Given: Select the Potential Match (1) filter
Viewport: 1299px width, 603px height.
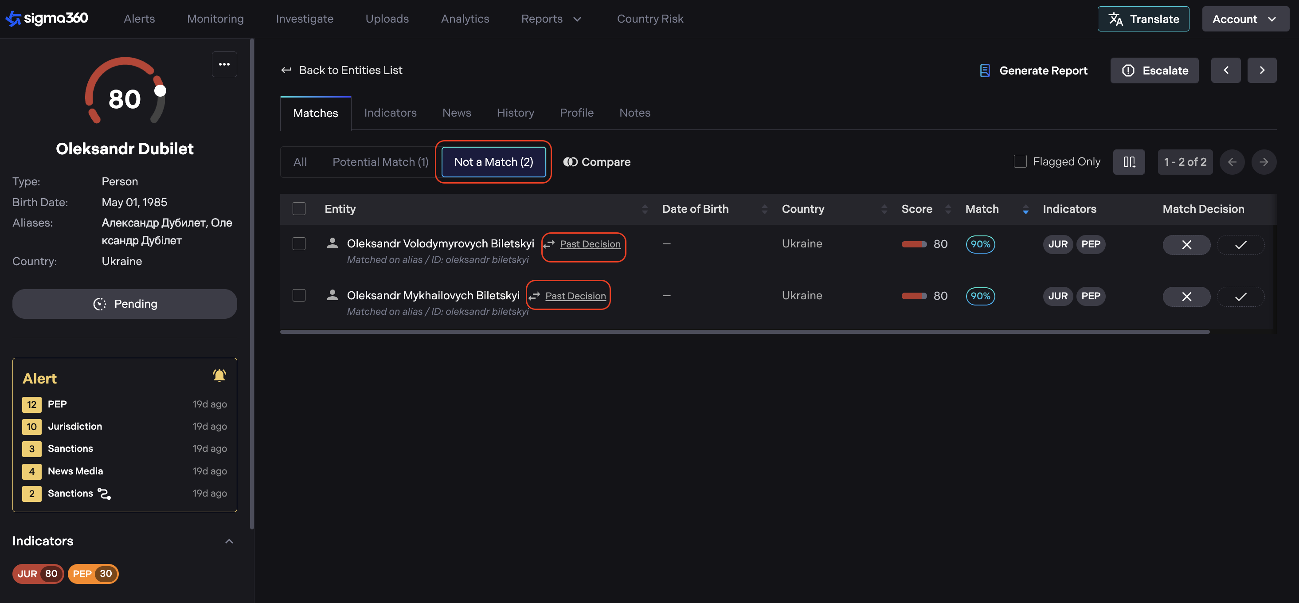Looking at the screenshot, I should point(380,162).
